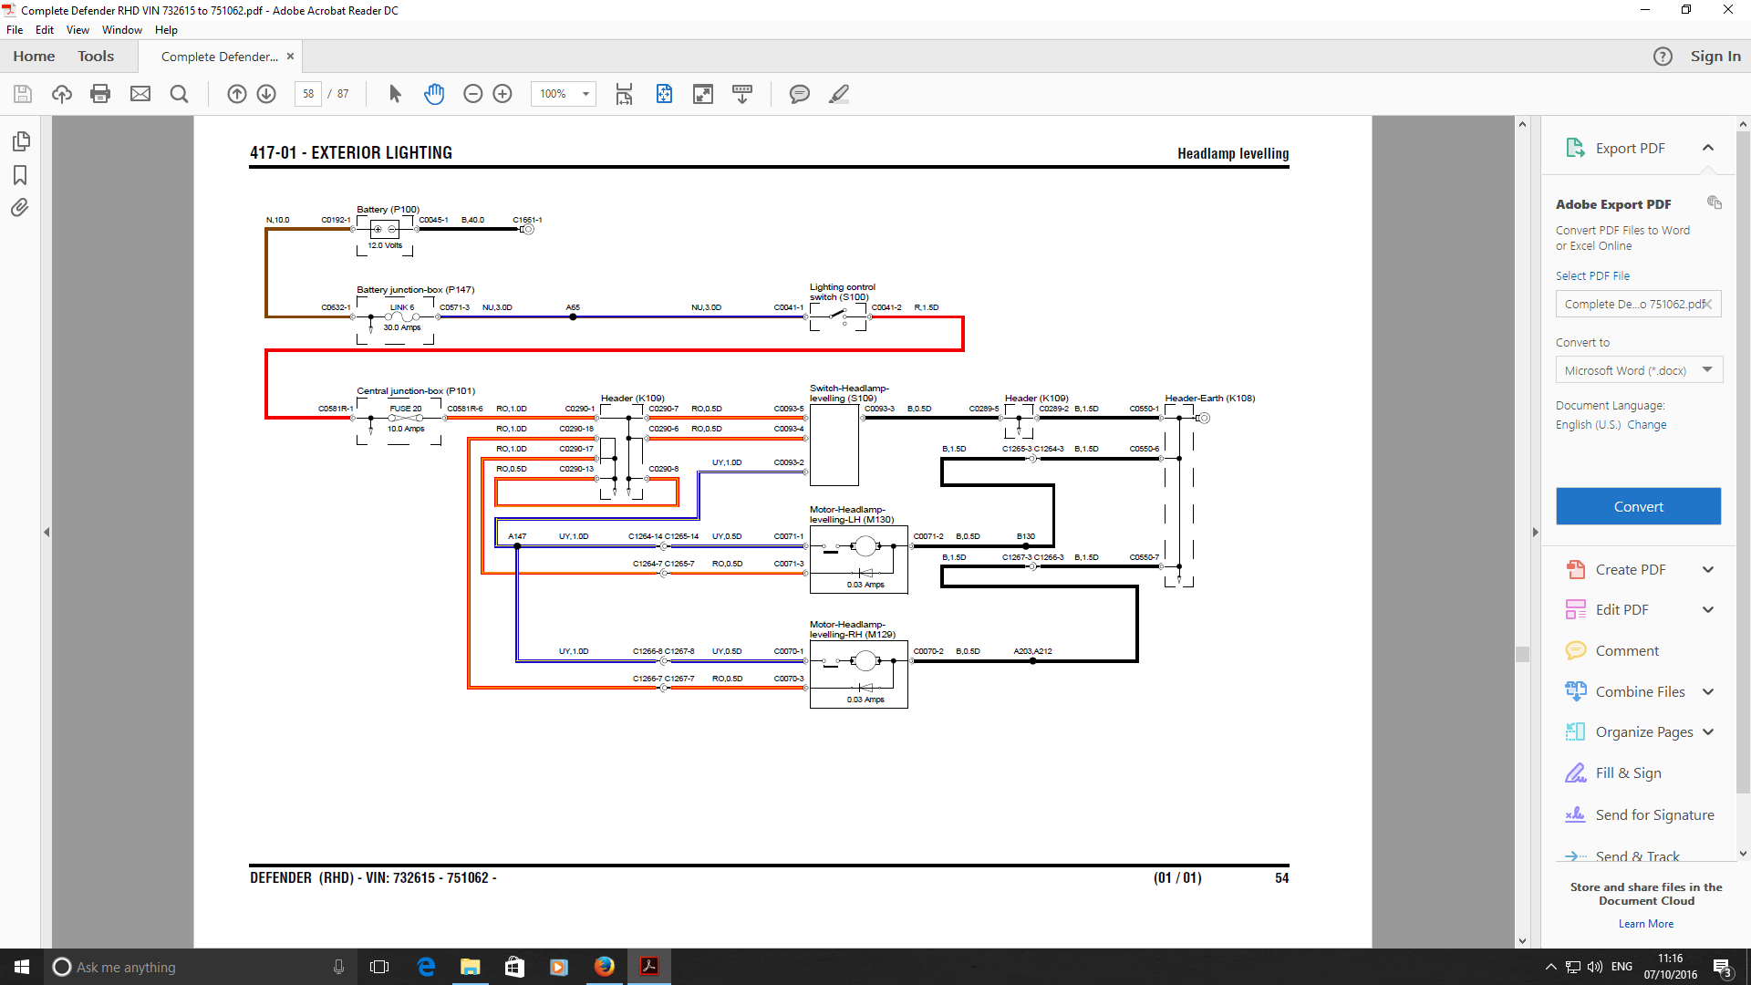Click the Save file icon

[x=23, y=94]
